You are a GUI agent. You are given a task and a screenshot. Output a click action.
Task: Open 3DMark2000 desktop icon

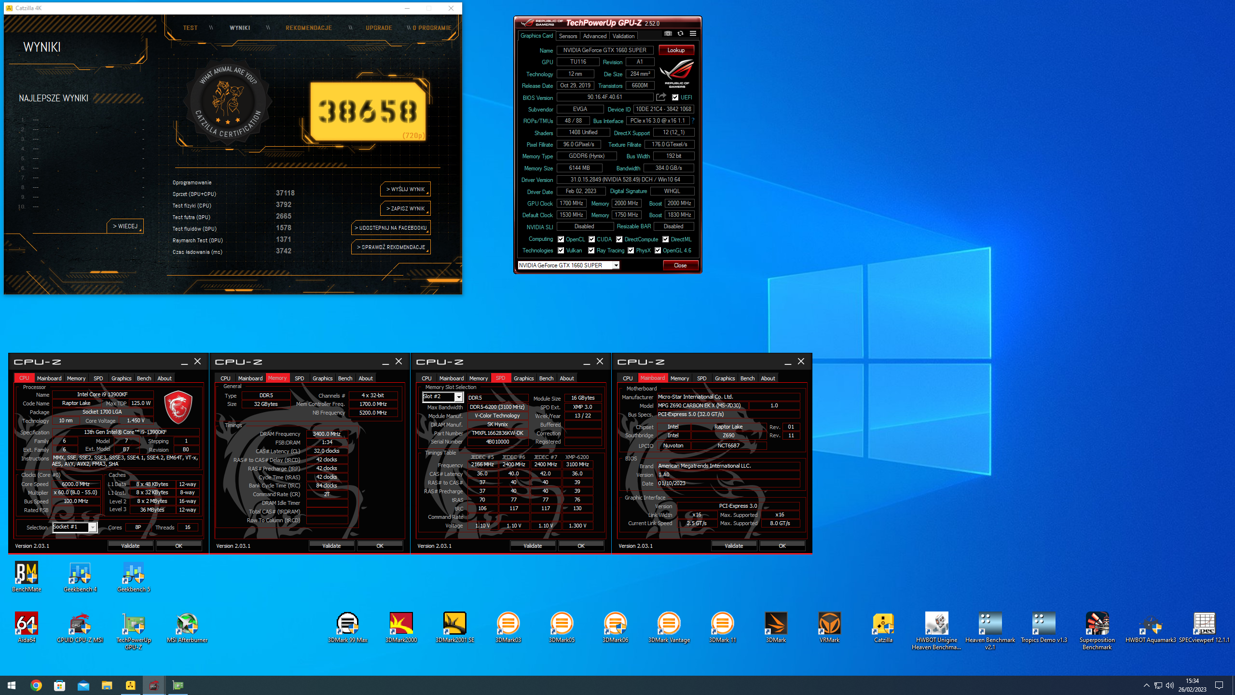tap(401, 627)
